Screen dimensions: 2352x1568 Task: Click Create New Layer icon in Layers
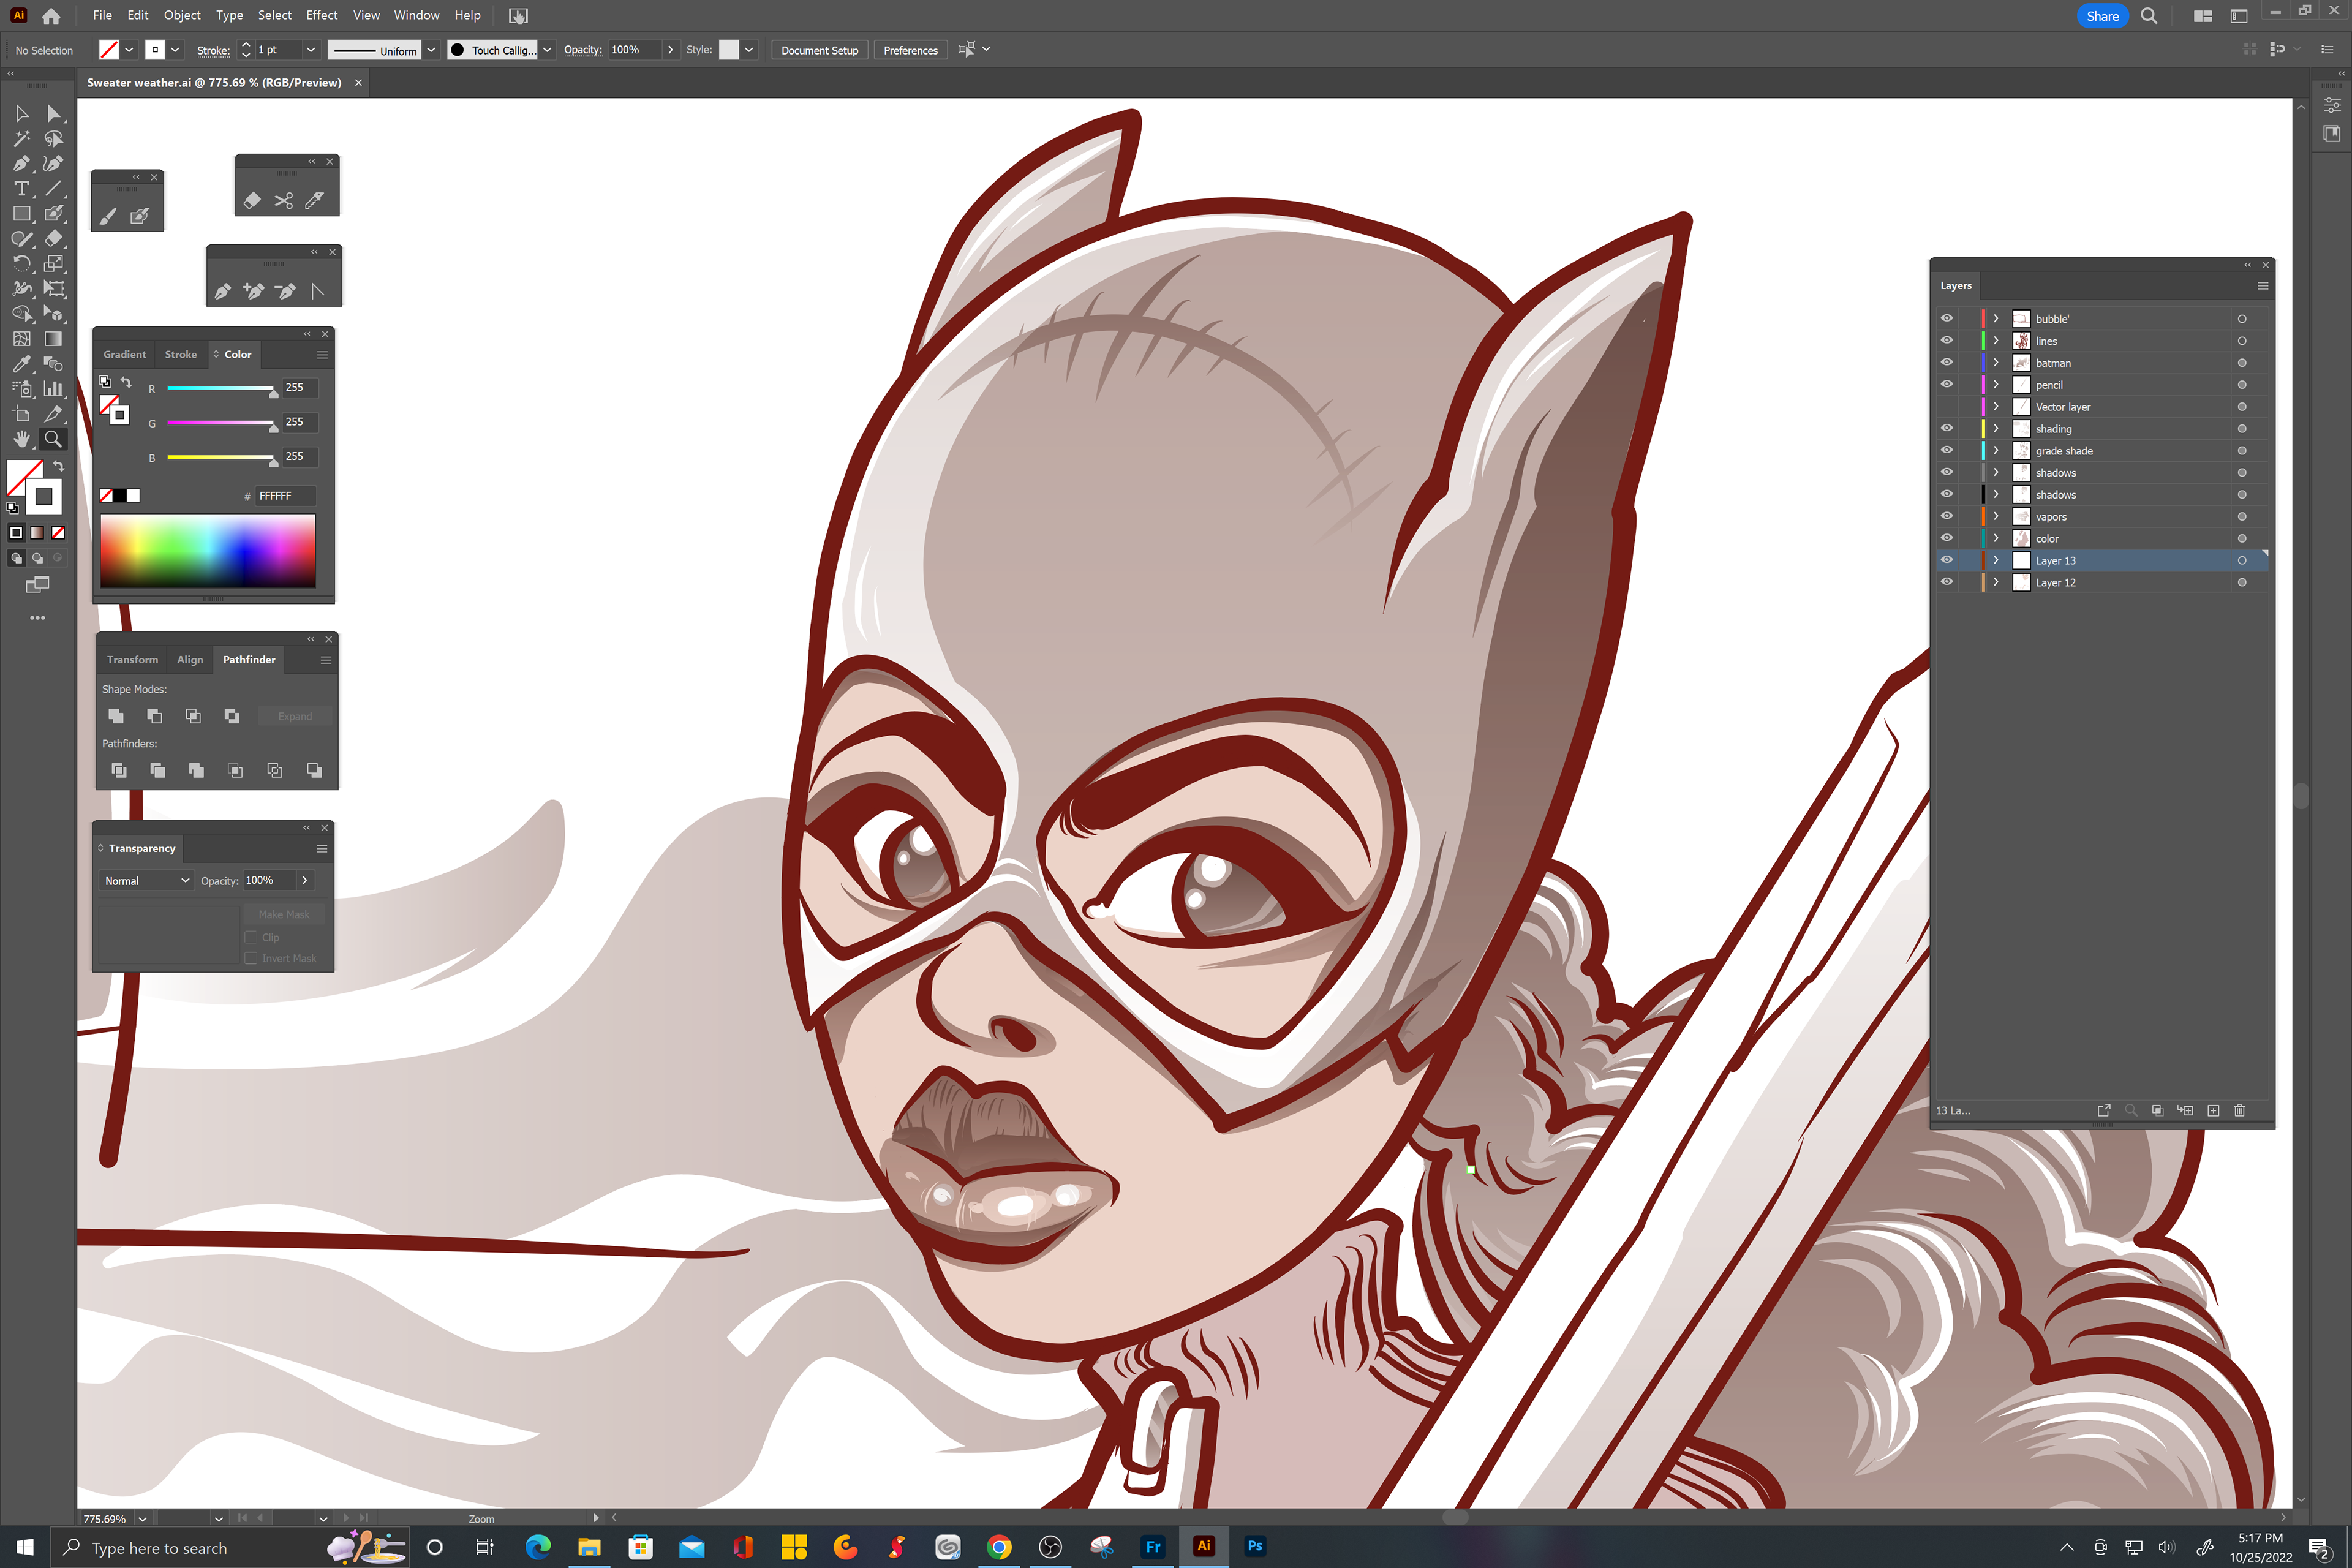(x=2213, y=1110)
